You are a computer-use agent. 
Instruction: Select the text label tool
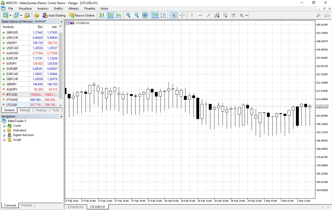pos(233,15)
